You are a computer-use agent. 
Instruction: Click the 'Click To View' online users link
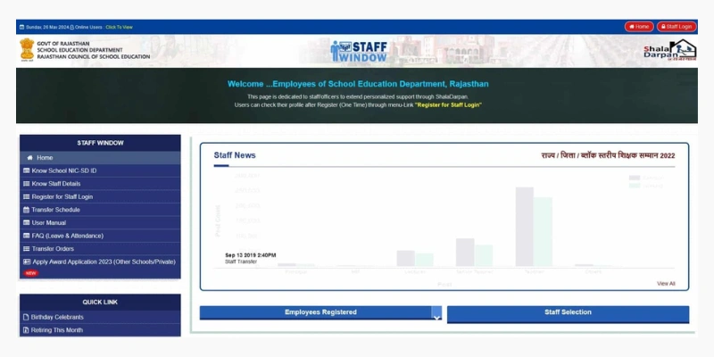click(x=119, y=27)
